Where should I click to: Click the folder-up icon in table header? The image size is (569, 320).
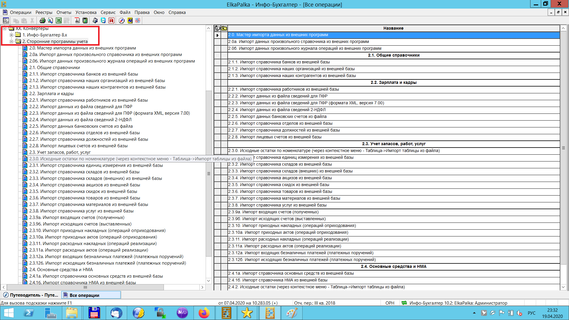point(224,28)
